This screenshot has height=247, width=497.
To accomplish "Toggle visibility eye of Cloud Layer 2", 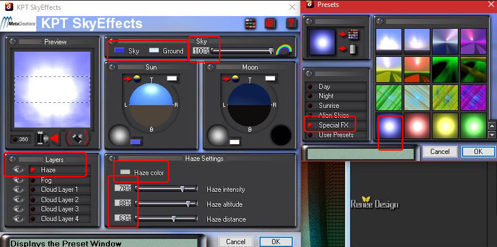I will [19, 199].
